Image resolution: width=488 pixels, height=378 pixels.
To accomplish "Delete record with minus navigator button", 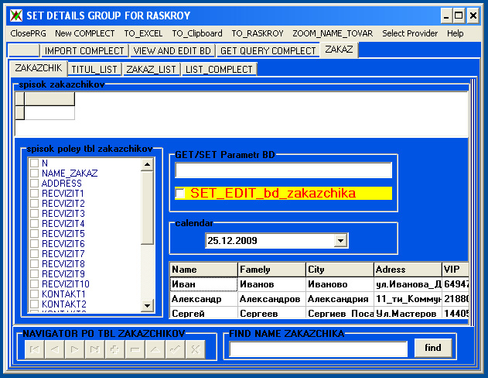I will (x=135, y=349).
